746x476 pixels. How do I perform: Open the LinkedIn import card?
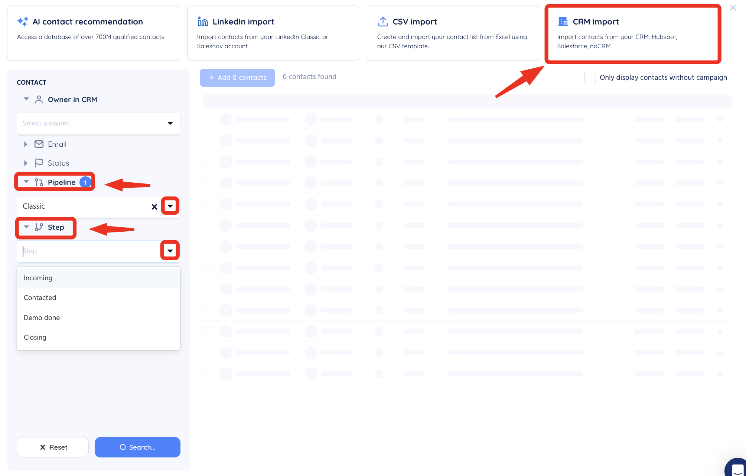coord(273,33)
